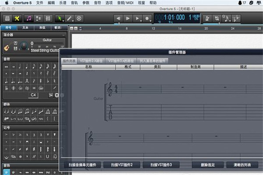Image resolution: width=263 pixels, height=175 pixels.
Task: Switch to the 文本 palette tab
Action: point(25,28)
